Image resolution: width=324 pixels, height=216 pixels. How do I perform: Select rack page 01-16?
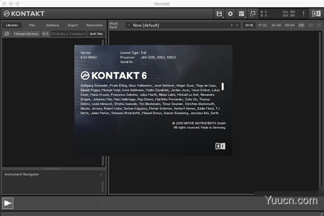point(249,25)
